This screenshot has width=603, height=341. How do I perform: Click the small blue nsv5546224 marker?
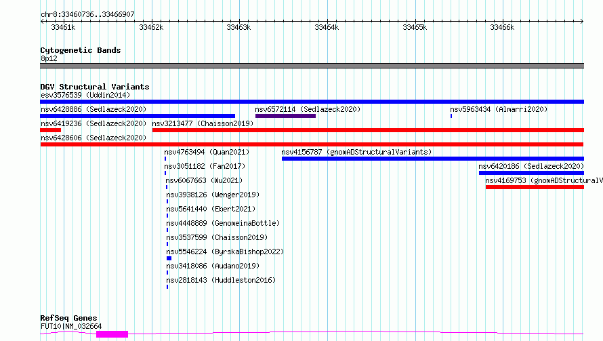(x=169, y=258)
